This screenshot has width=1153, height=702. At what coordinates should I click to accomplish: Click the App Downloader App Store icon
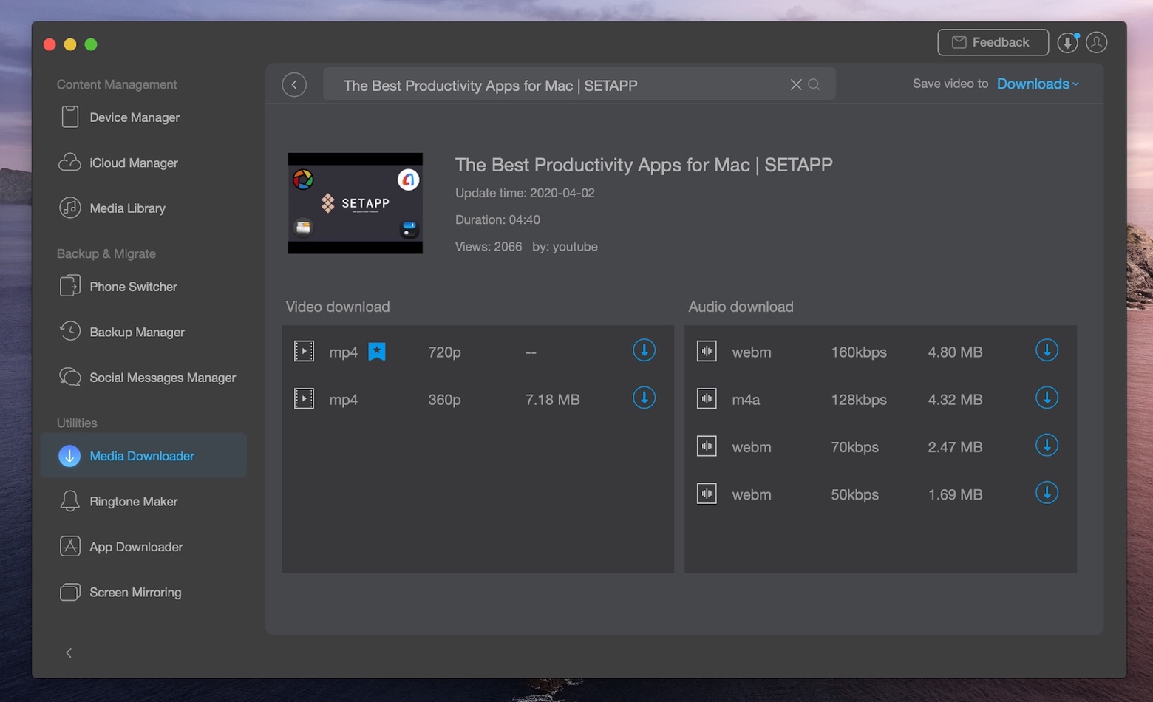coord(69,546)
